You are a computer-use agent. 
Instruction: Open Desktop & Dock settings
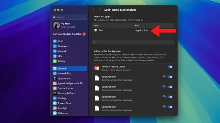pos(70,93)
